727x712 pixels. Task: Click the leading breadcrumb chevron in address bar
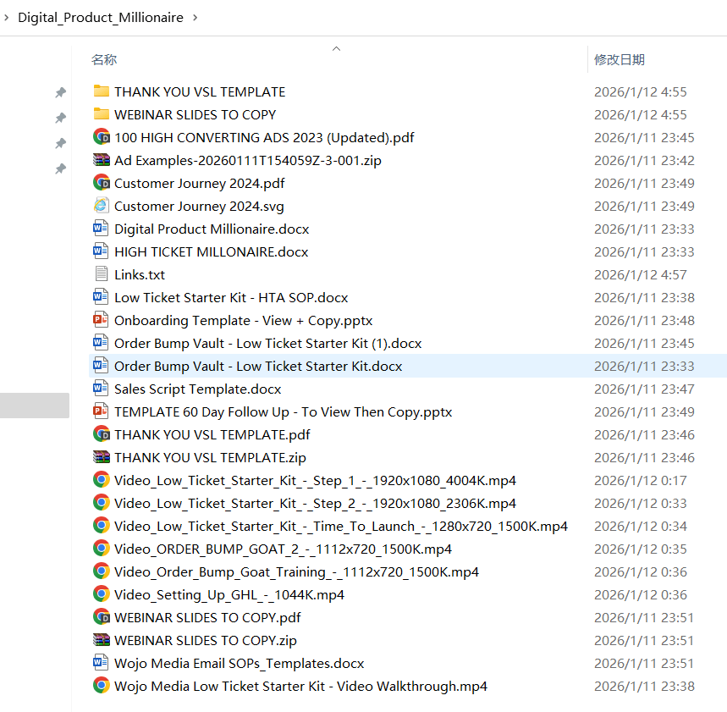(x=5, y=17)
